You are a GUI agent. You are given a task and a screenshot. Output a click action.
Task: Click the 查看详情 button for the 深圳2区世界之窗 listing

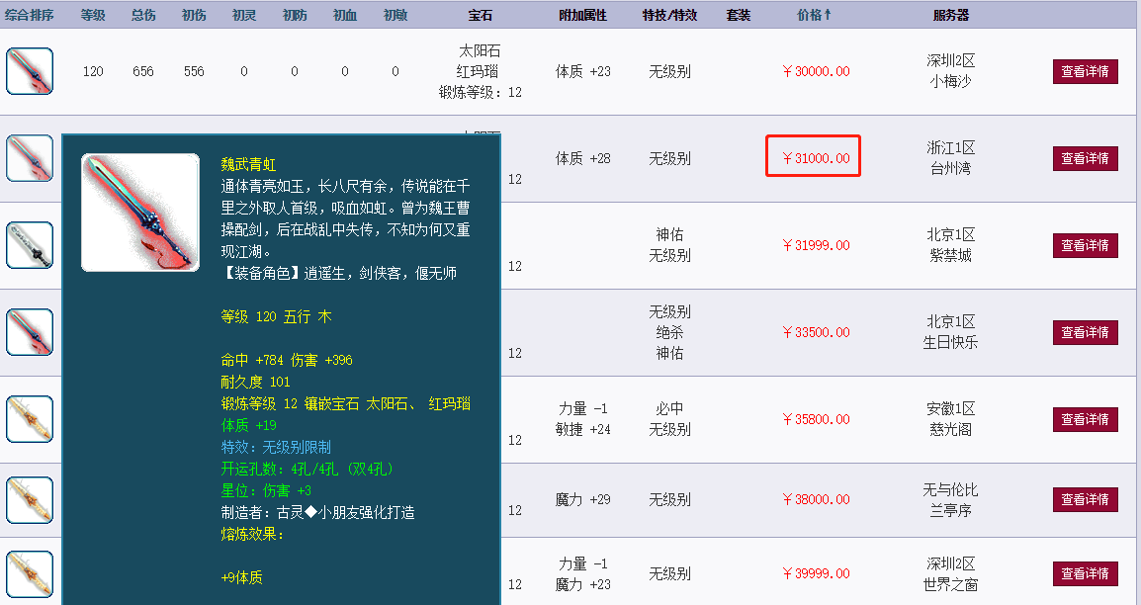point(1085,572)
